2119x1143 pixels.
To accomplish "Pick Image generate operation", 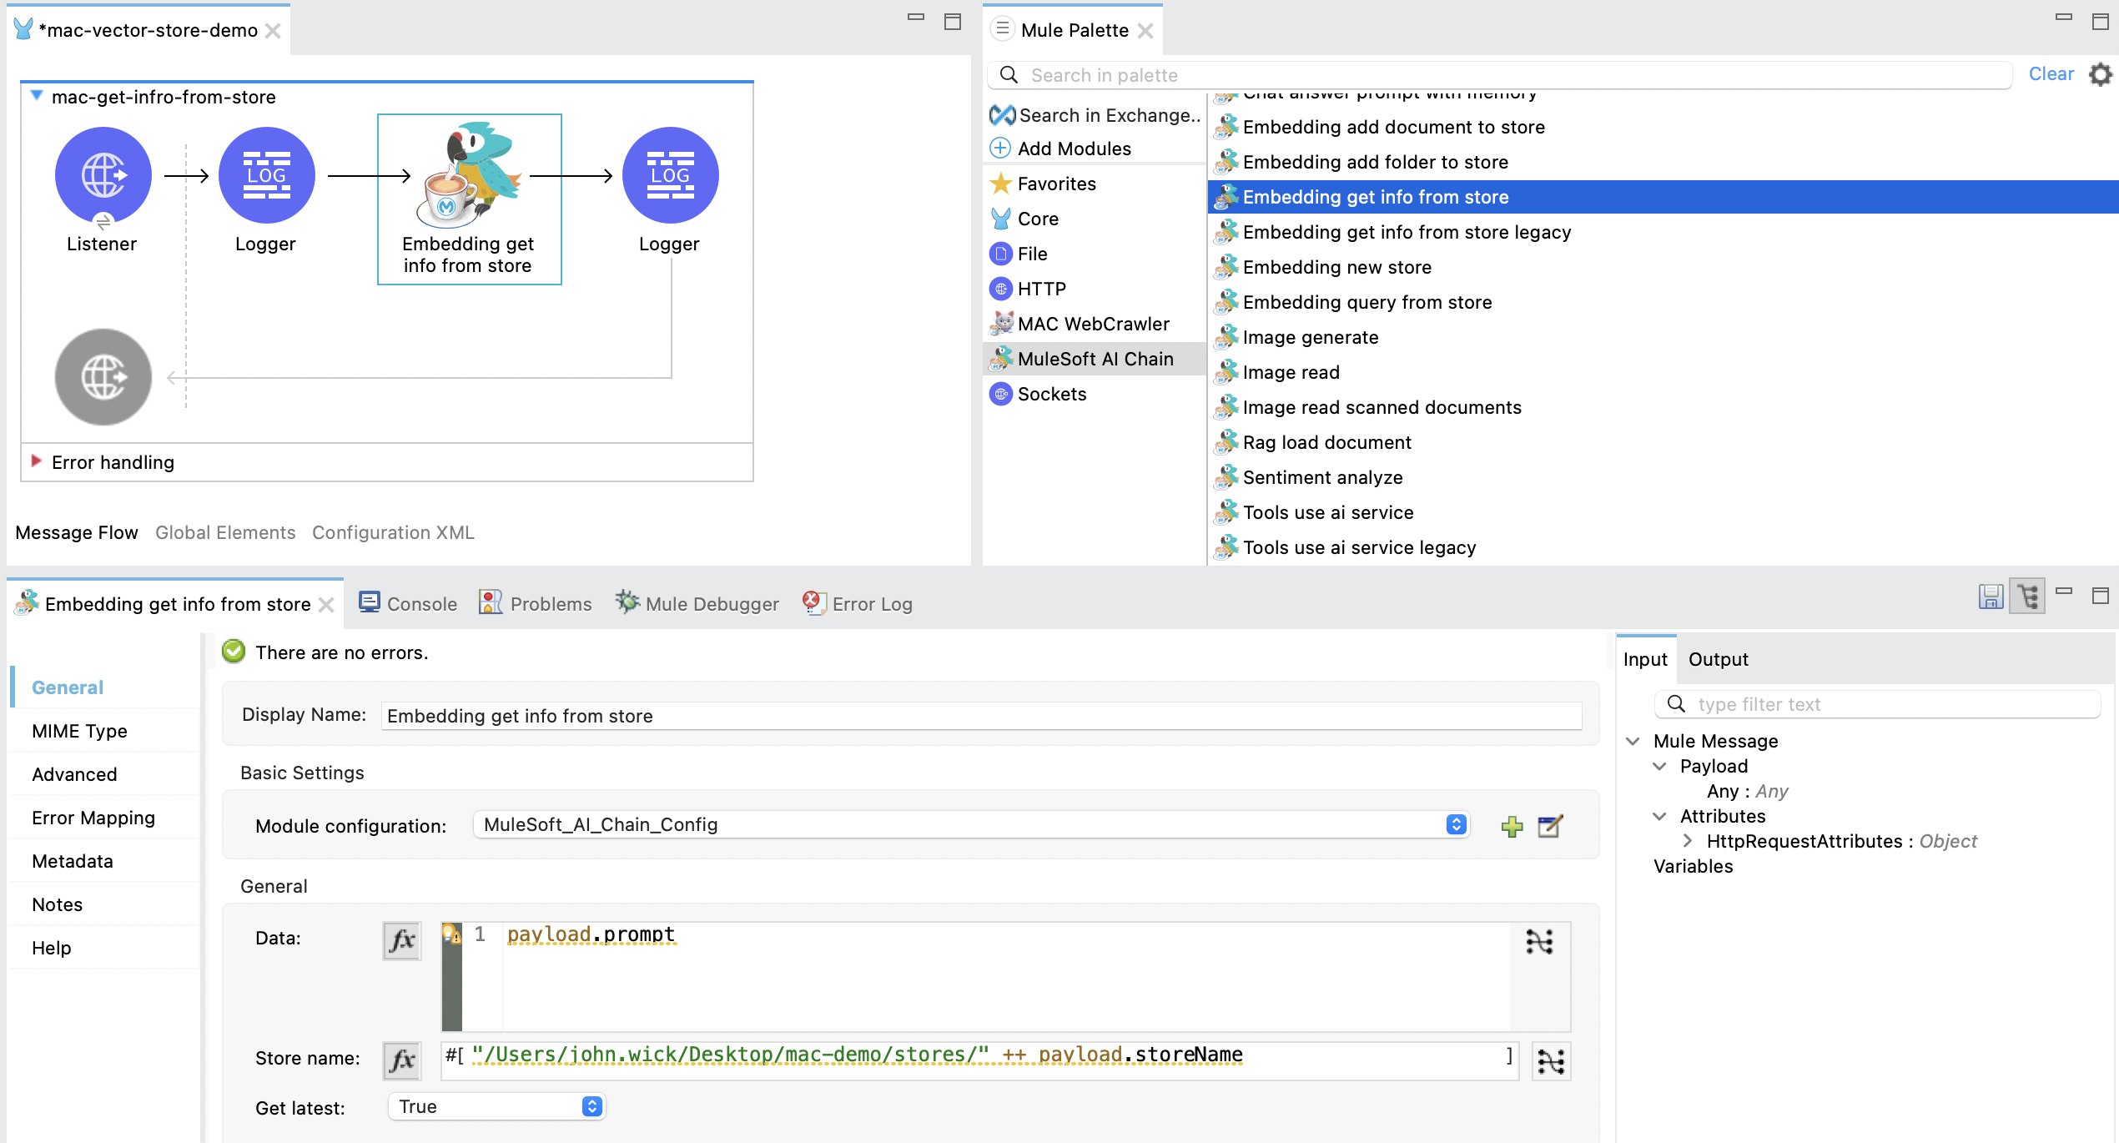I will 1296,337.
